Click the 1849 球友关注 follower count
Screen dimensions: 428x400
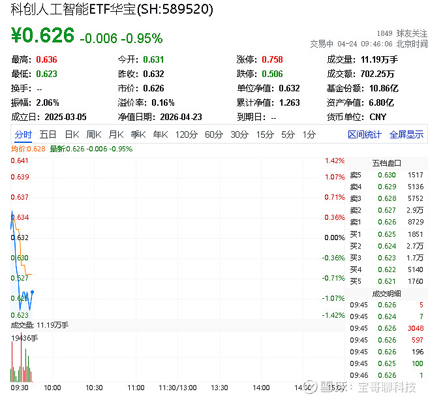tap(402, 33)
